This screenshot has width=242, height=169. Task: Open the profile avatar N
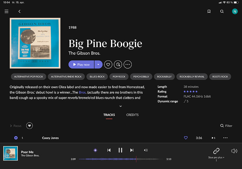pyautogui.click(x=235, y=12)
